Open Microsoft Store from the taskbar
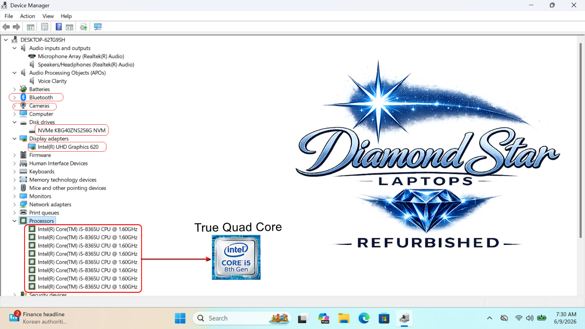Image resolution: width=585 pixels, height=329 pixels. point(384,318)
